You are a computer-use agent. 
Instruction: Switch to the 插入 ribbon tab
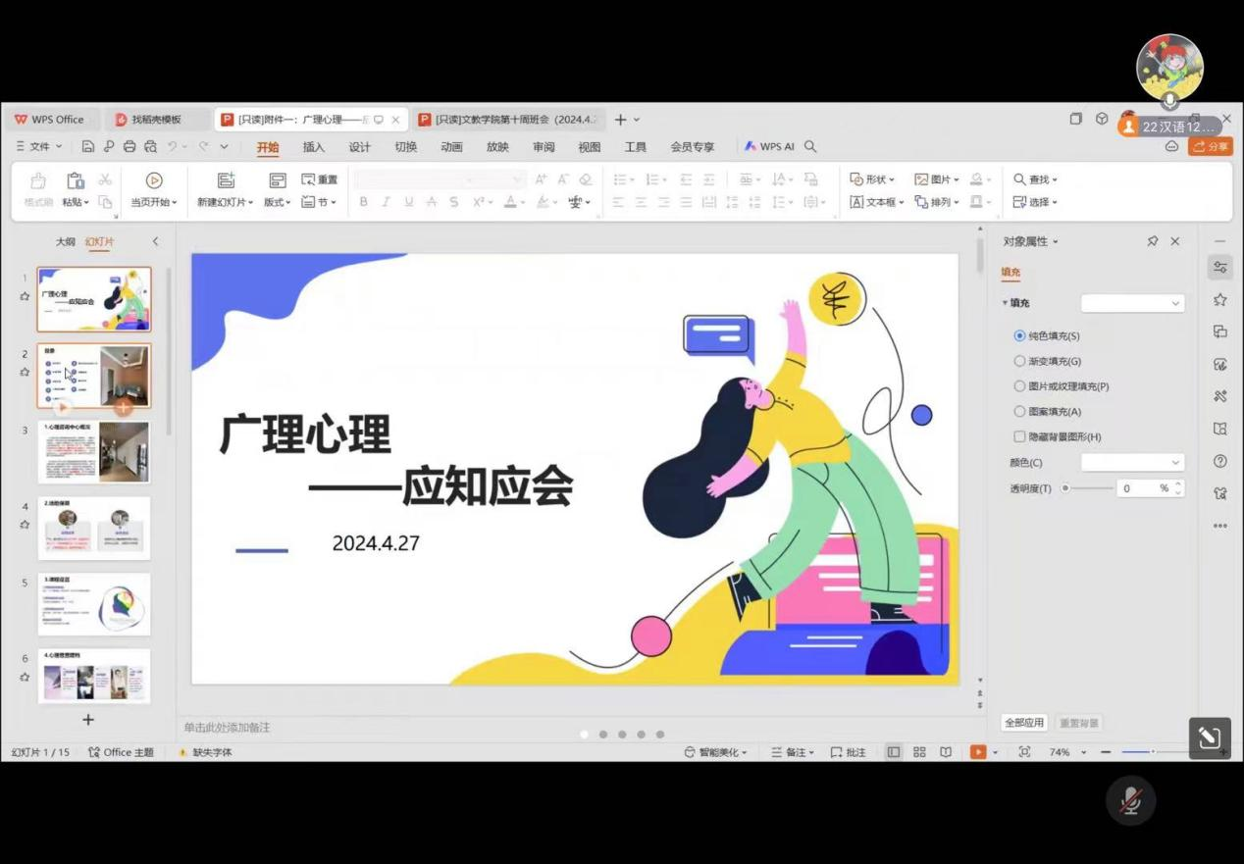coord(314,147)
